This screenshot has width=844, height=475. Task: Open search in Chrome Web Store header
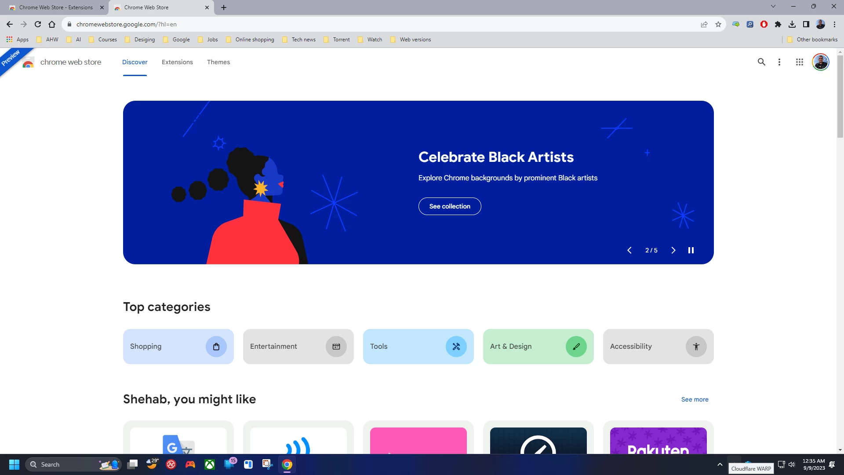[761, 62]
